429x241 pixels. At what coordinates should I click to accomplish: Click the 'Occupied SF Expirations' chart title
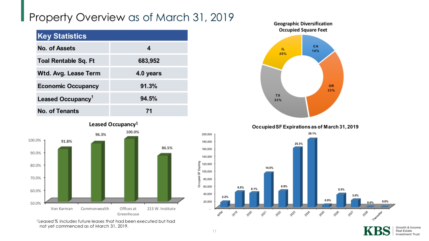pyautogui.click(x=305, y=127)
